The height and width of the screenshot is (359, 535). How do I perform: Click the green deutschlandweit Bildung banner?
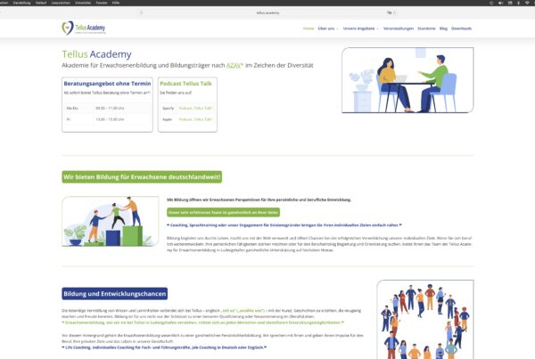coord(142,177)
